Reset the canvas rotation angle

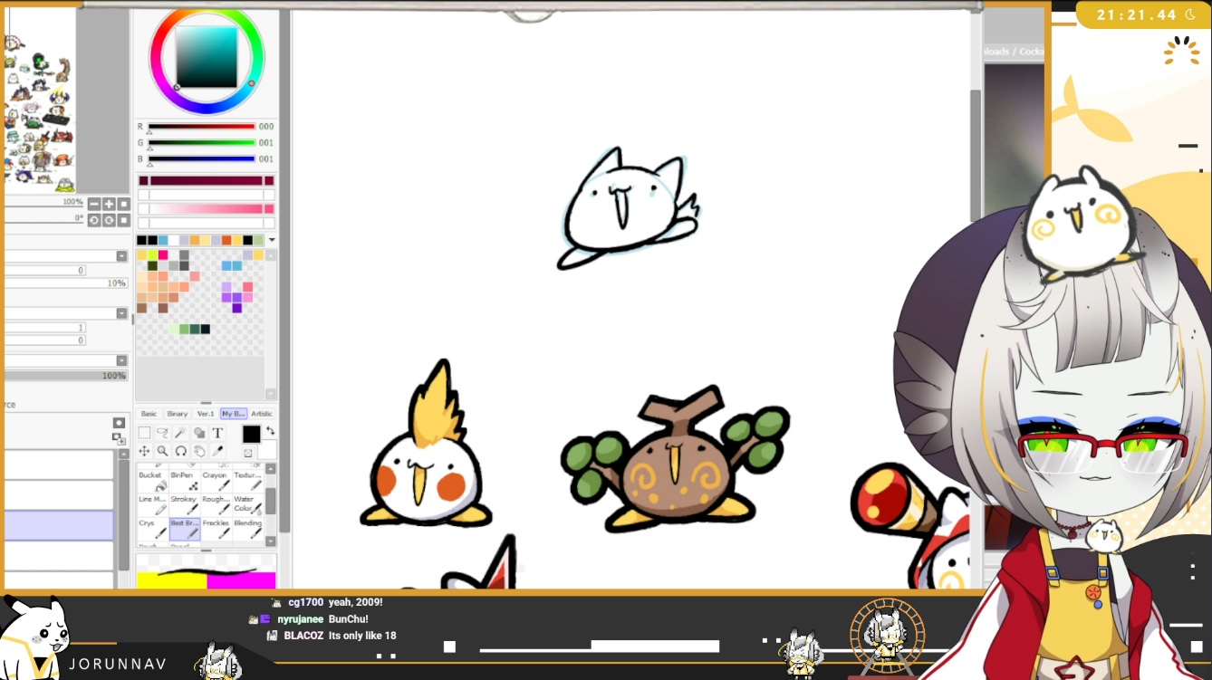[124, 220]
